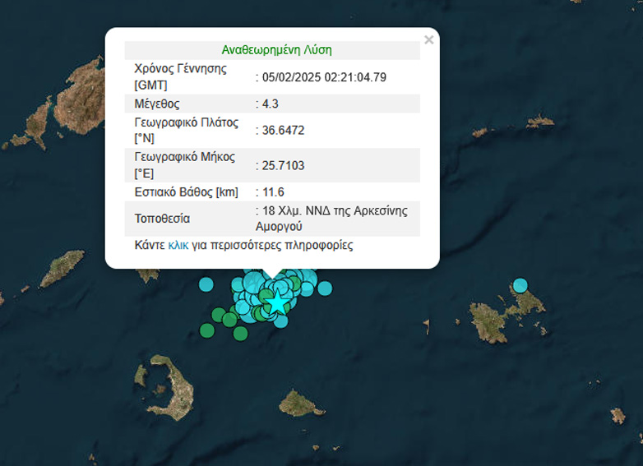This screenshot has width=643, height=466.
Task: Click the cyan star epicenter marker
Action: 279,302
